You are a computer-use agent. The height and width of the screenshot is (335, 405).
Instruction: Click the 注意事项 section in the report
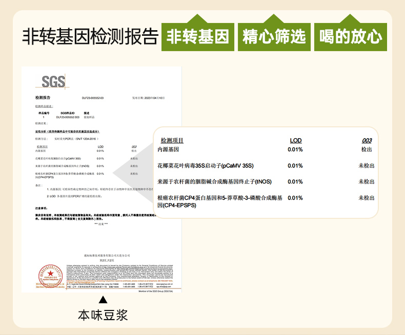click(x=42, y=208)
